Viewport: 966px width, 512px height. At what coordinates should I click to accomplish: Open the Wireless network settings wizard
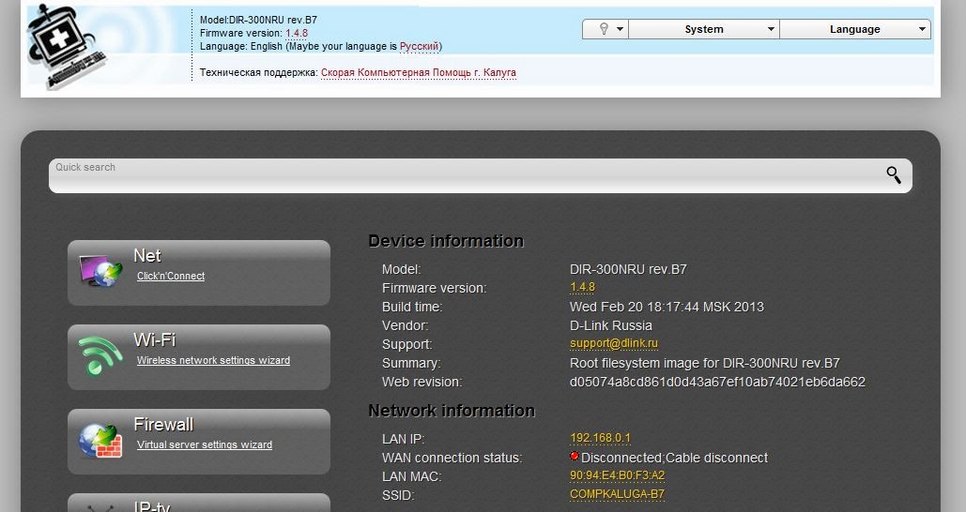(213, 361)
